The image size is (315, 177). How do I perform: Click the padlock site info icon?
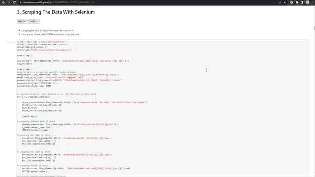(20, 2)
